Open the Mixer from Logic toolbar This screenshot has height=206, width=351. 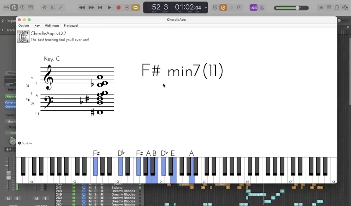(x=53, y=8)
